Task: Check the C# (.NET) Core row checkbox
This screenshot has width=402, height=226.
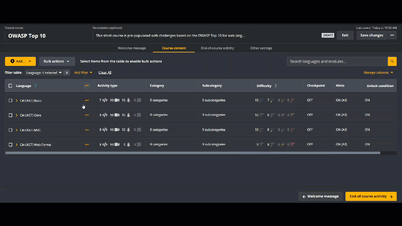Action: click(10, 115)
